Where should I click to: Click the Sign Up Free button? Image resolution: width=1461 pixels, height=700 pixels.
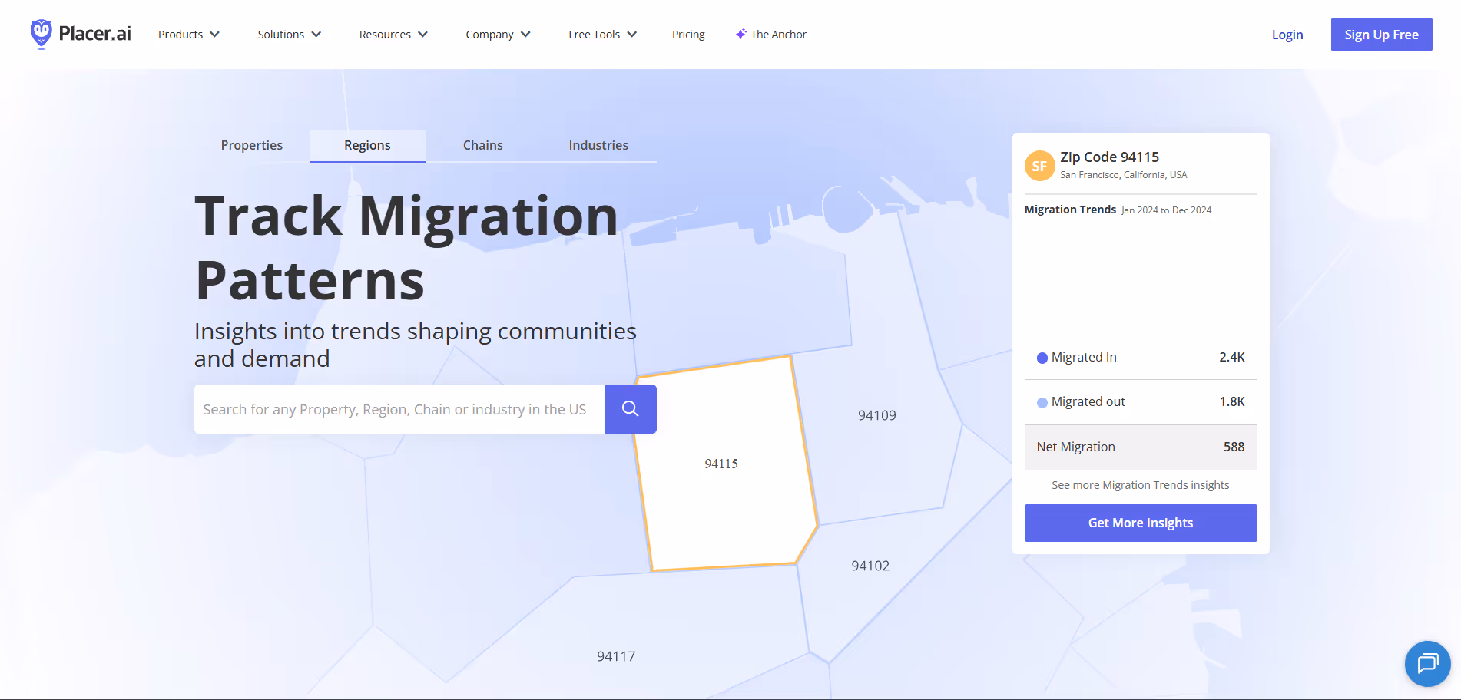1381,35
